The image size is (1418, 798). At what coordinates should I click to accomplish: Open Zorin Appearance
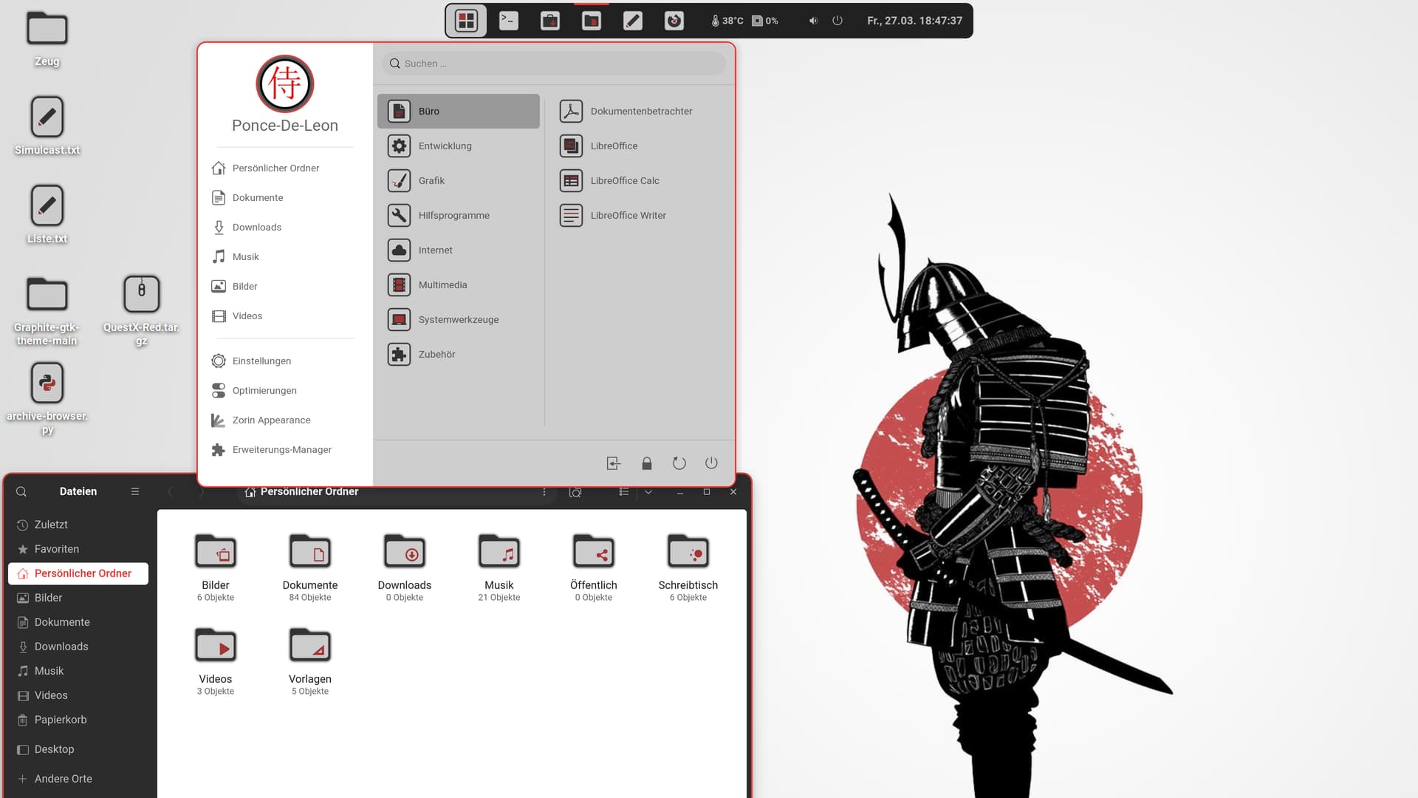coord(271,420)
